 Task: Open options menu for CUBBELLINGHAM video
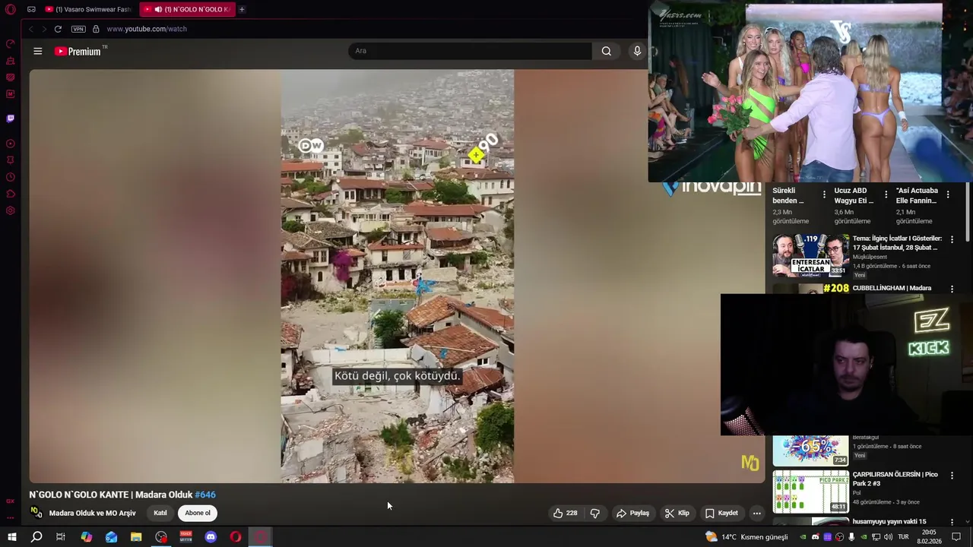tap(952, 289)
